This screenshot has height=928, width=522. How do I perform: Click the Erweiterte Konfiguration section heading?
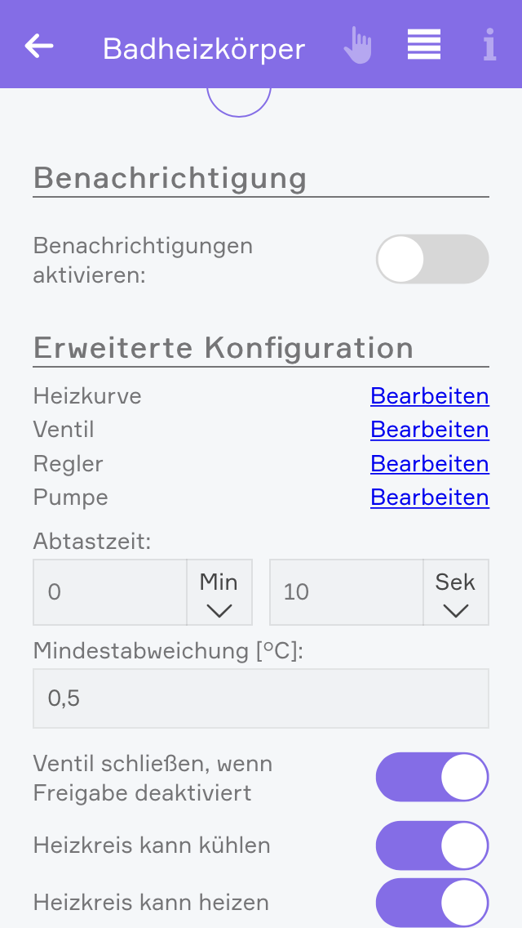click(x=223, y=349)
